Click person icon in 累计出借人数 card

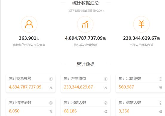tap(106, 103)
